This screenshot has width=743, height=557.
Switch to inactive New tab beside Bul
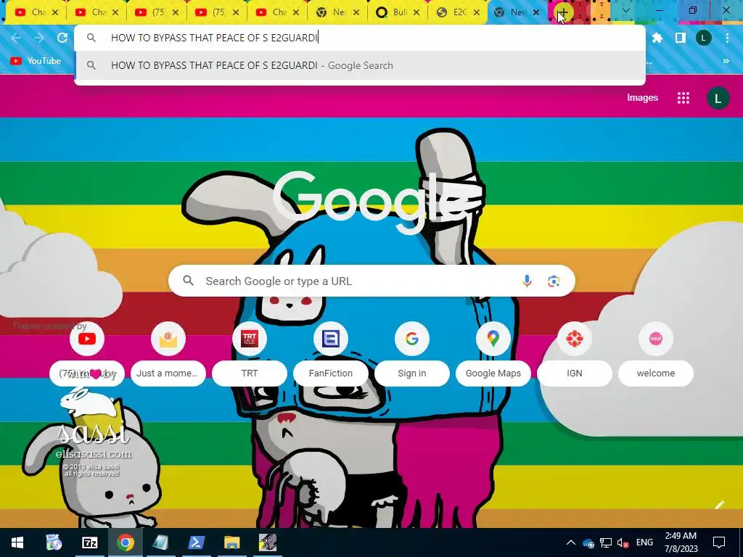[x=337, y=12]
